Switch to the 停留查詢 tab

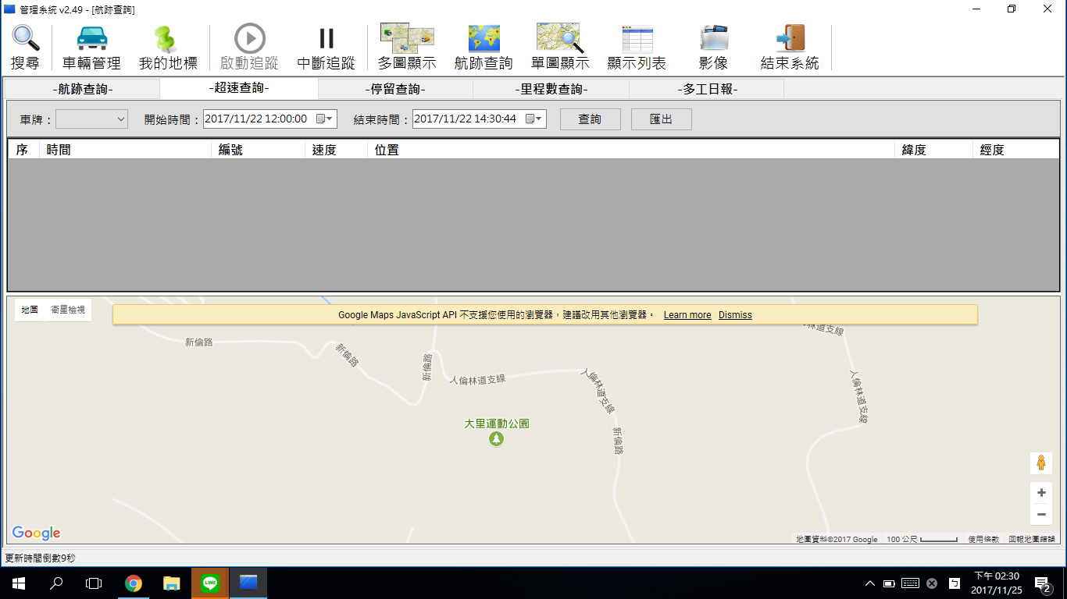point(395,89)
